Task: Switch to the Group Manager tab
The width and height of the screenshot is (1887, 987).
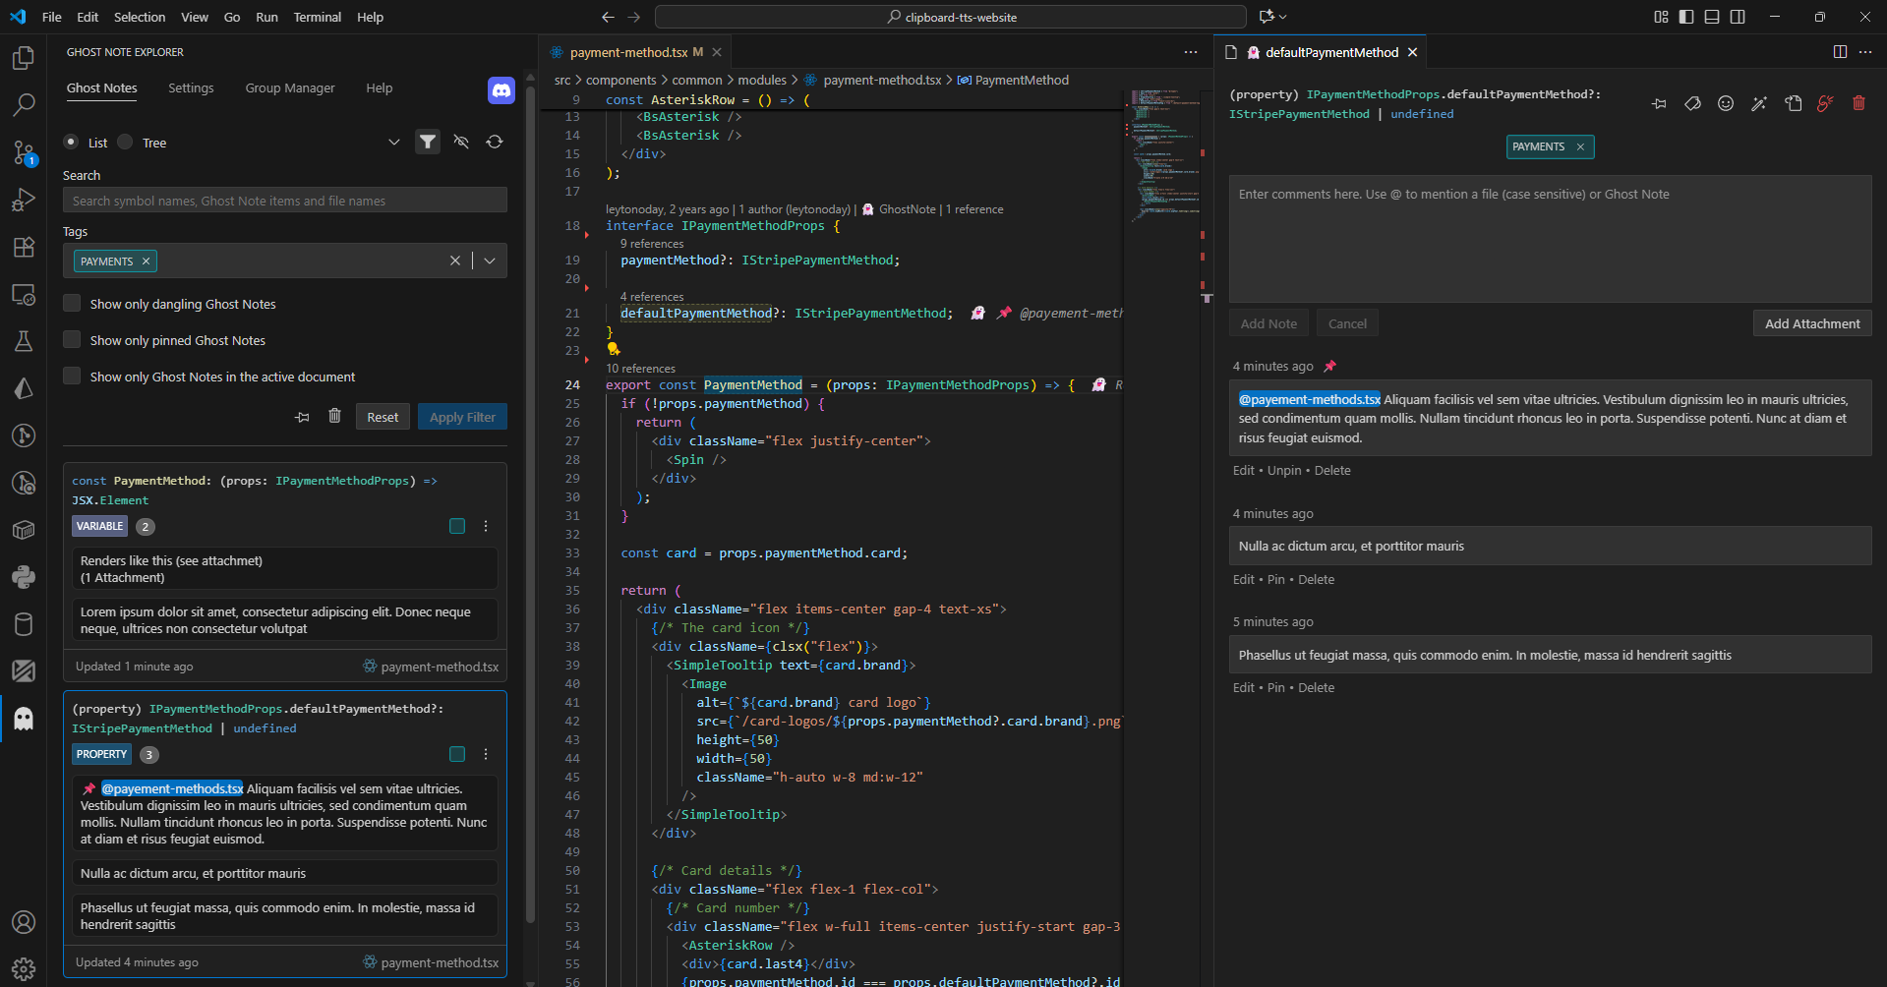Action: coord(290,88)
